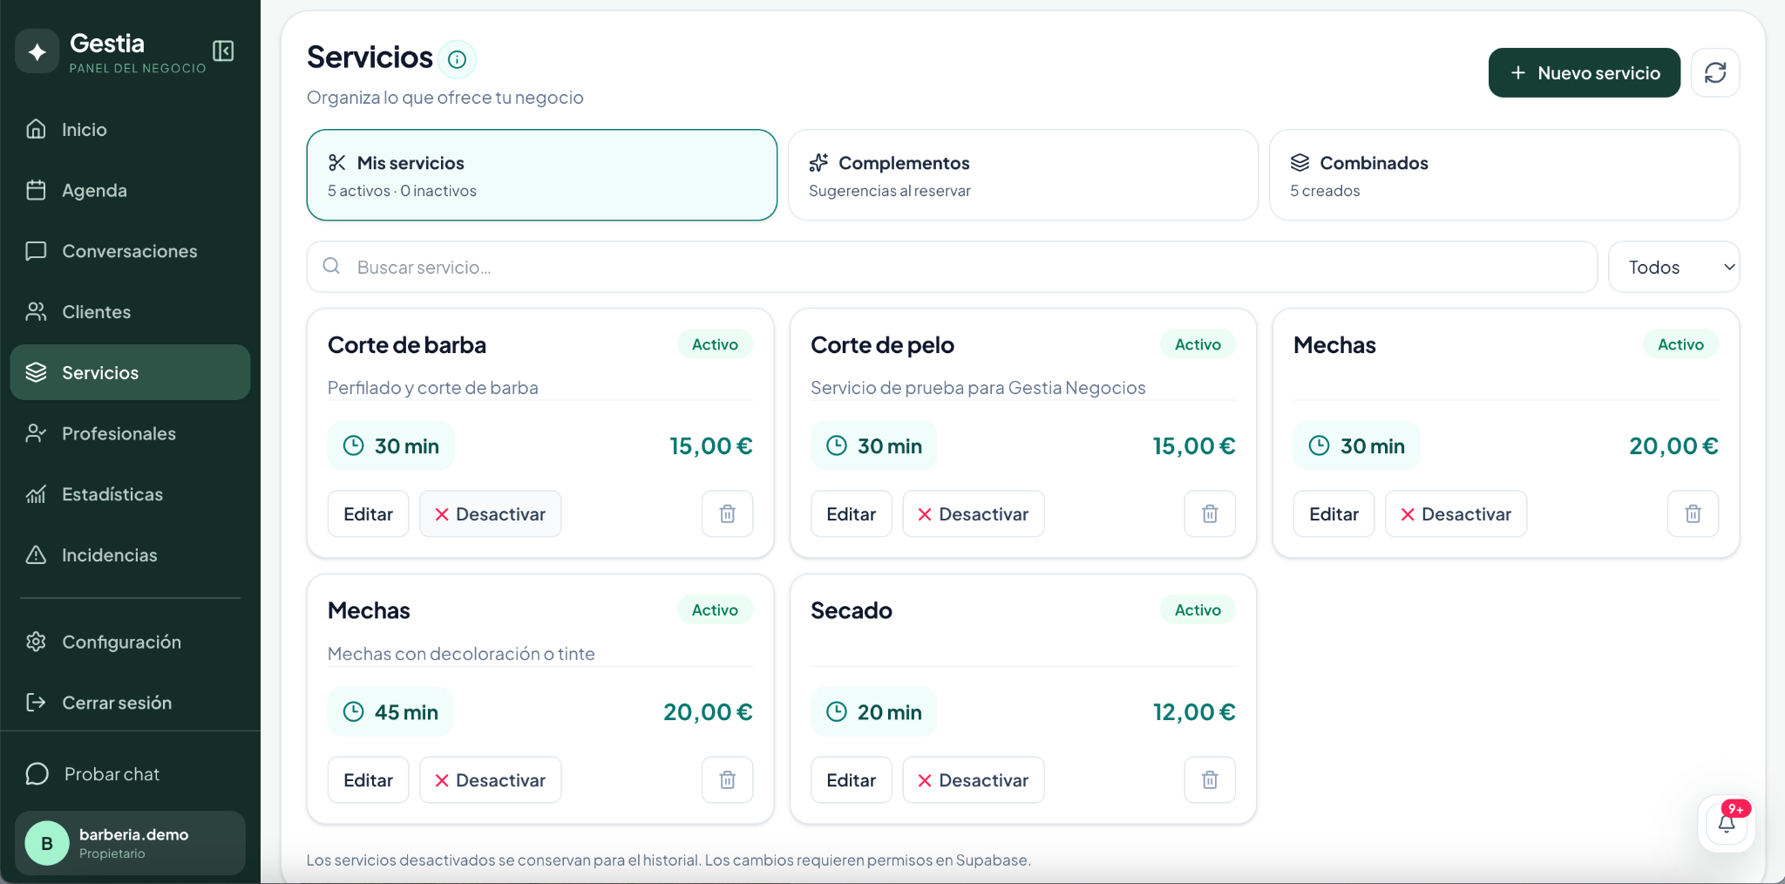Delete the Corte de pelo service
This screenshot has height=884, width=1785.
point(1210,513)
